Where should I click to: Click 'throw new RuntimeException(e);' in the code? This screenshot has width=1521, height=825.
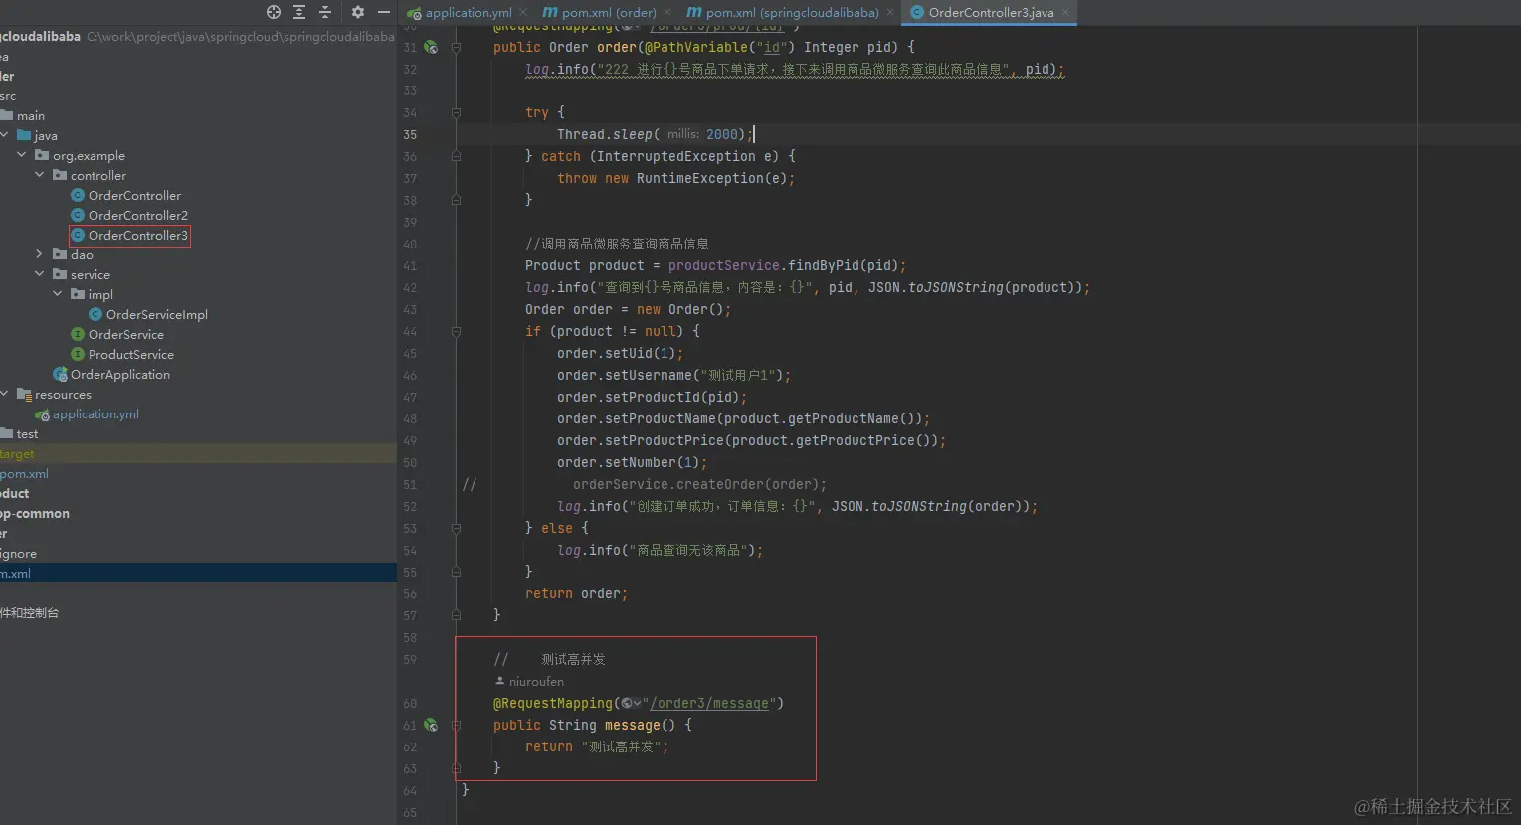tap(675, 179)
